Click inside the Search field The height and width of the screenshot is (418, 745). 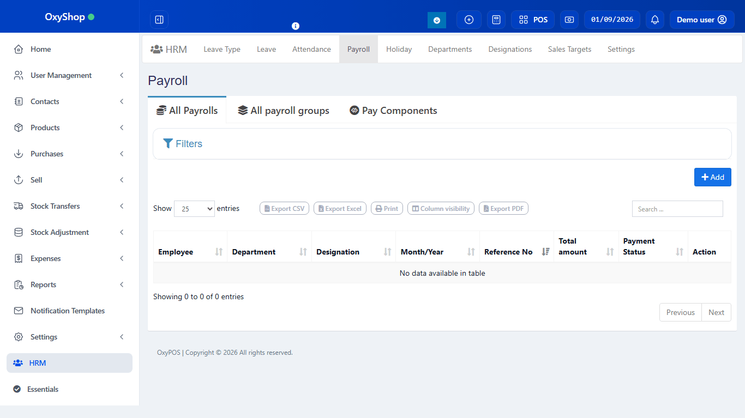tap(677, 209)
